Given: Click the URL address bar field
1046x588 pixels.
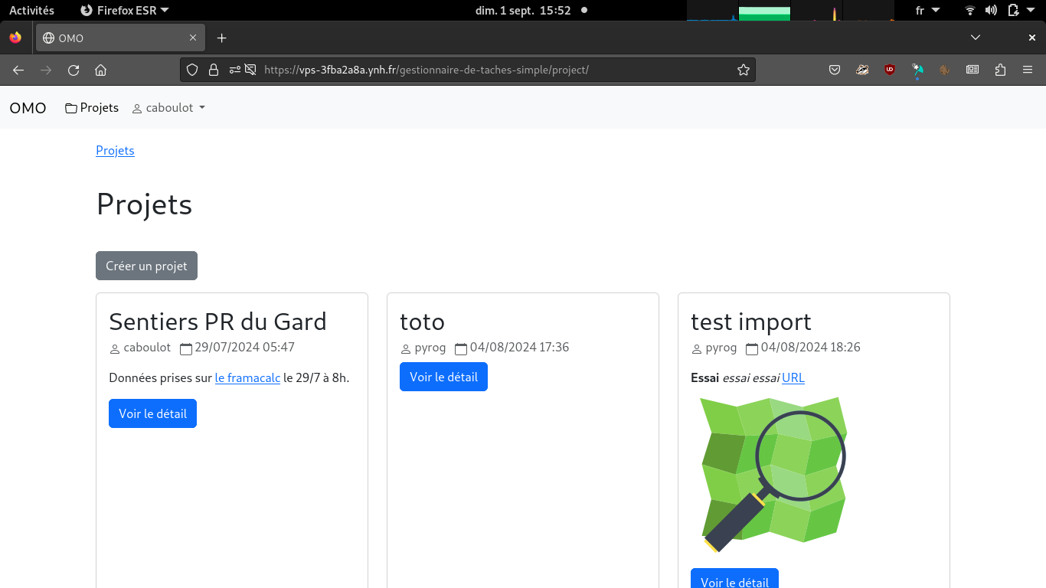Looking at the screenshot, I should click(490, 70).
